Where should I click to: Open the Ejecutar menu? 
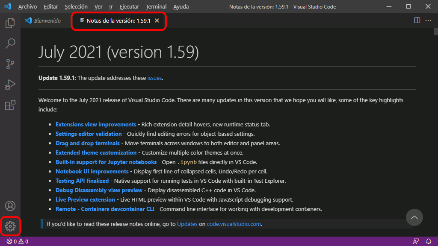point(129,6)
